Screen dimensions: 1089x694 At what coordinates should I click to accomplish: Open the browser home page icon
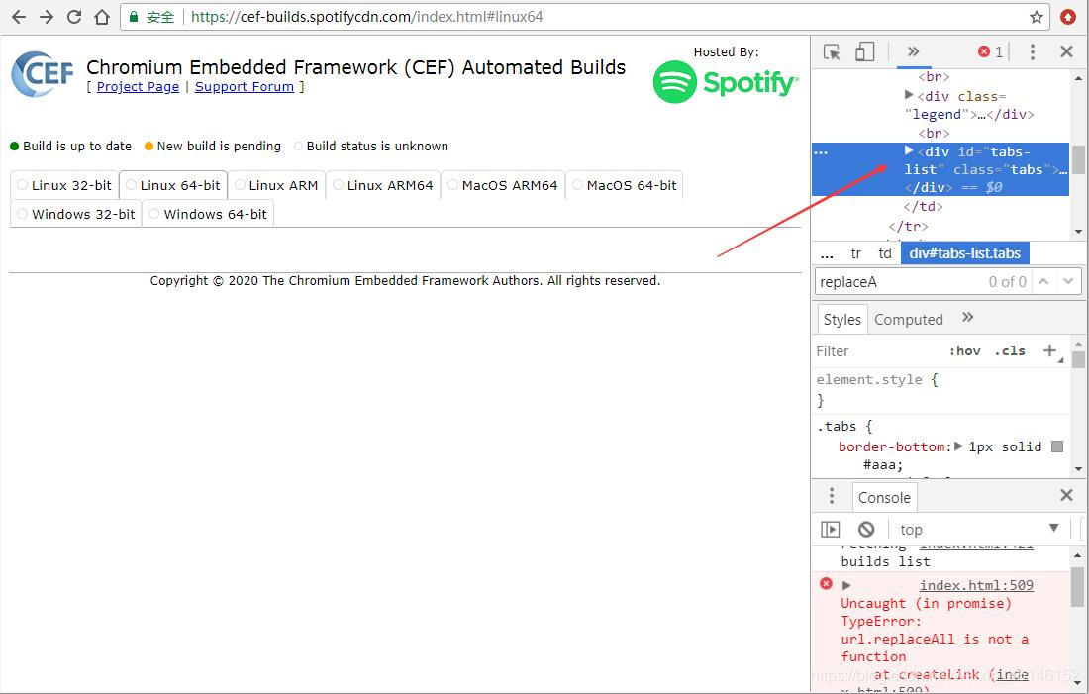pos(102,17)
